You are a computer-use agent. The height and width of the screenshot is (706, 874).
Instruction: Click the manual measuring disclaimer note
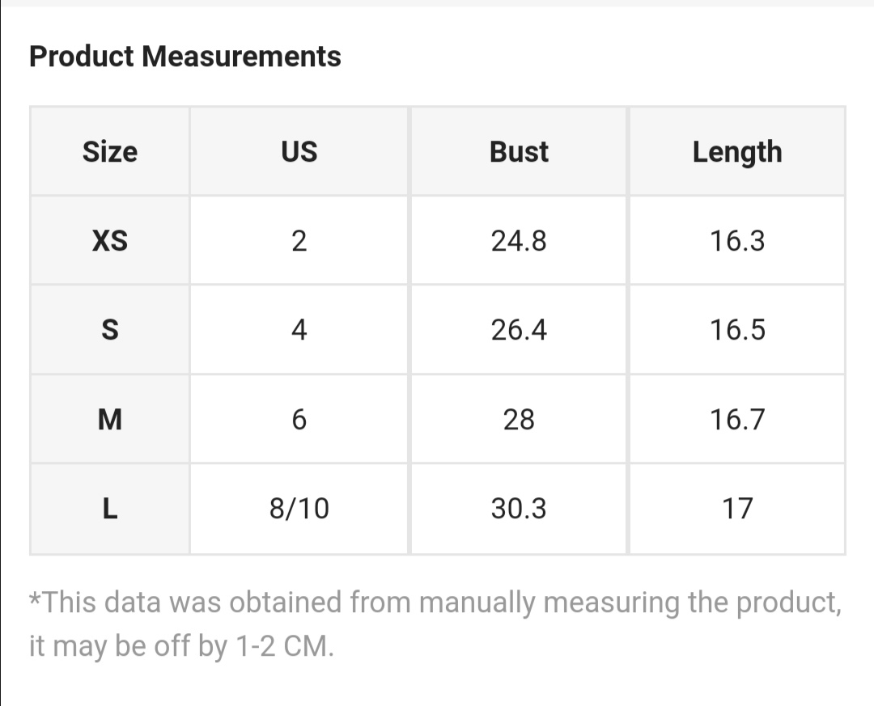click(435, 624)
